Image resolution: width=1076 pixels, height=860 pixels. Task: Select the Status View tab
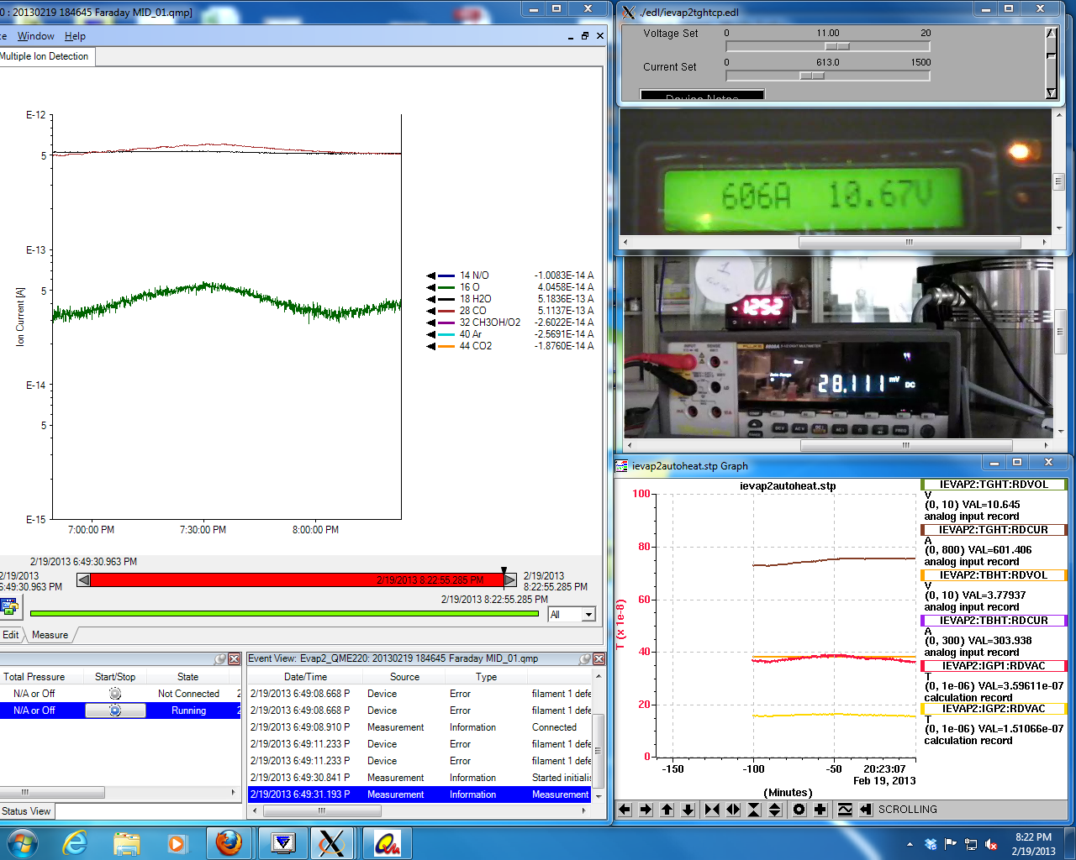[x=26, y=811]
